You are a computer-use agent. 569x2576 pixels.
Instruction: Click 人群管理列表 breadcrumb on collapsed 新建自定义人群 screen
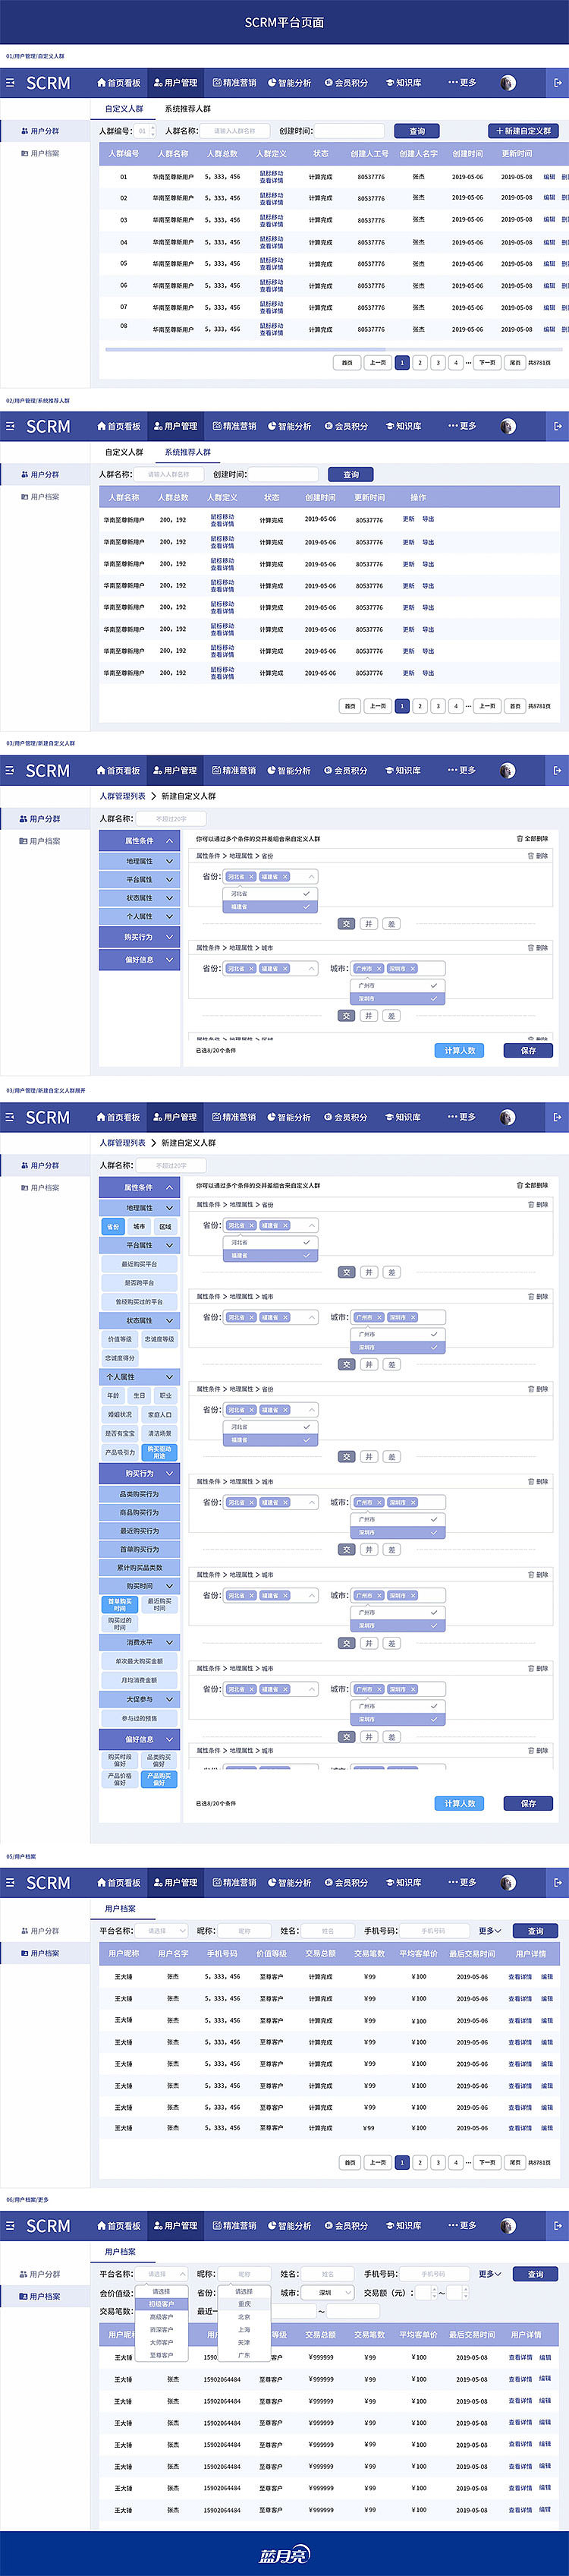point(122,796)
